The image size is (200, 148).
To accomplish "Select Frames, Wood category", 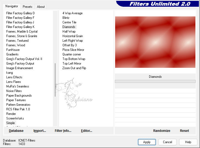I will coord(16,45).
